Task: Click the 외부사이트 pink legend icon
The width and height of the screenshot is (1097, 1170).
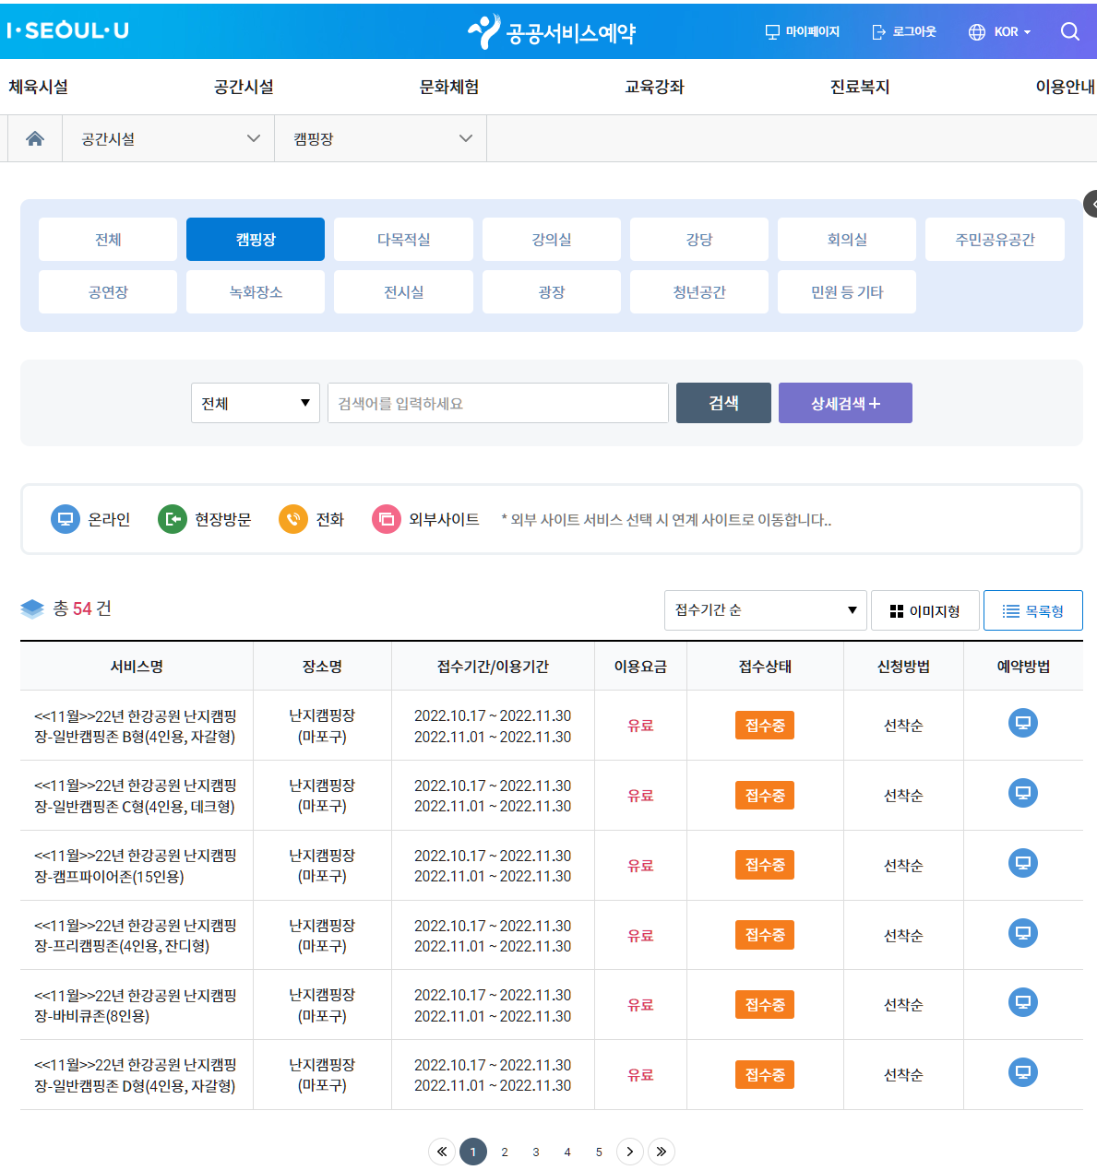Action: [387, 519]
